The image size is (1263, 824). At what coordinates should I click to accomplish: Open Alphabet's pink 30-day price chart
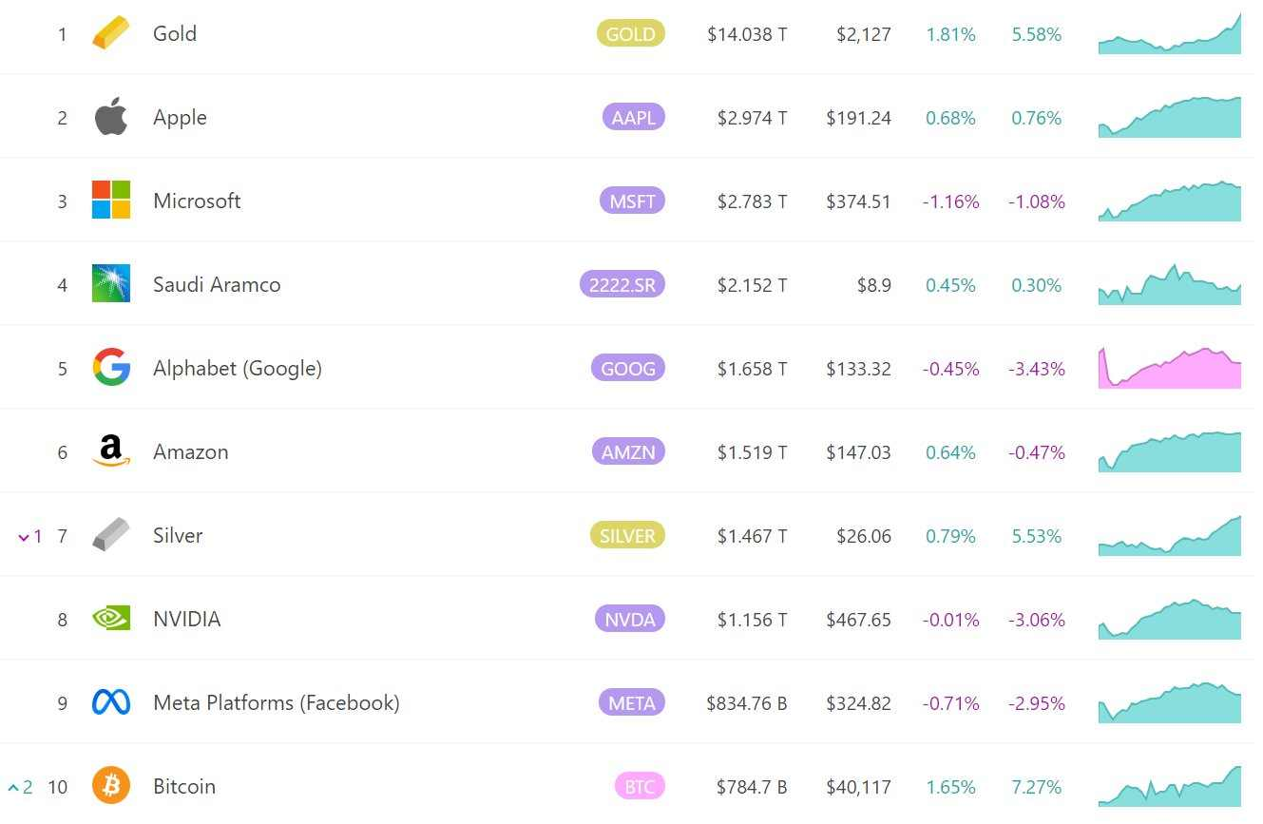[1170, 368]
